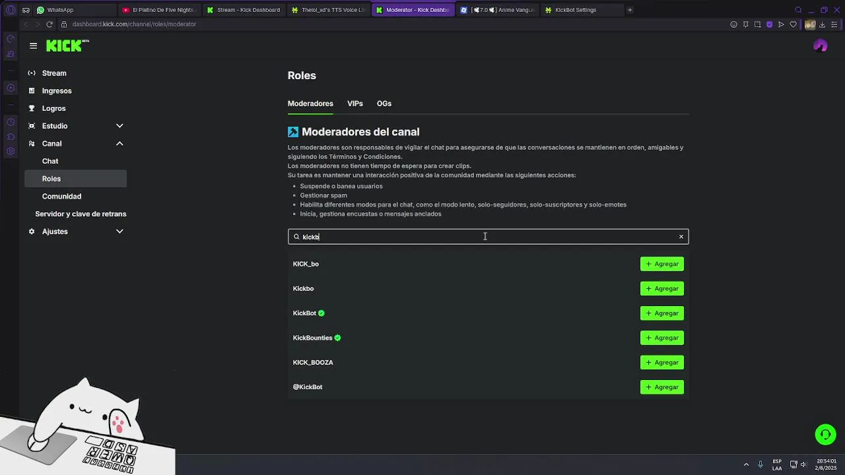Click the browser address bar URL
Viewport: 845px width, 475px height.
click(x=134, y=24)
